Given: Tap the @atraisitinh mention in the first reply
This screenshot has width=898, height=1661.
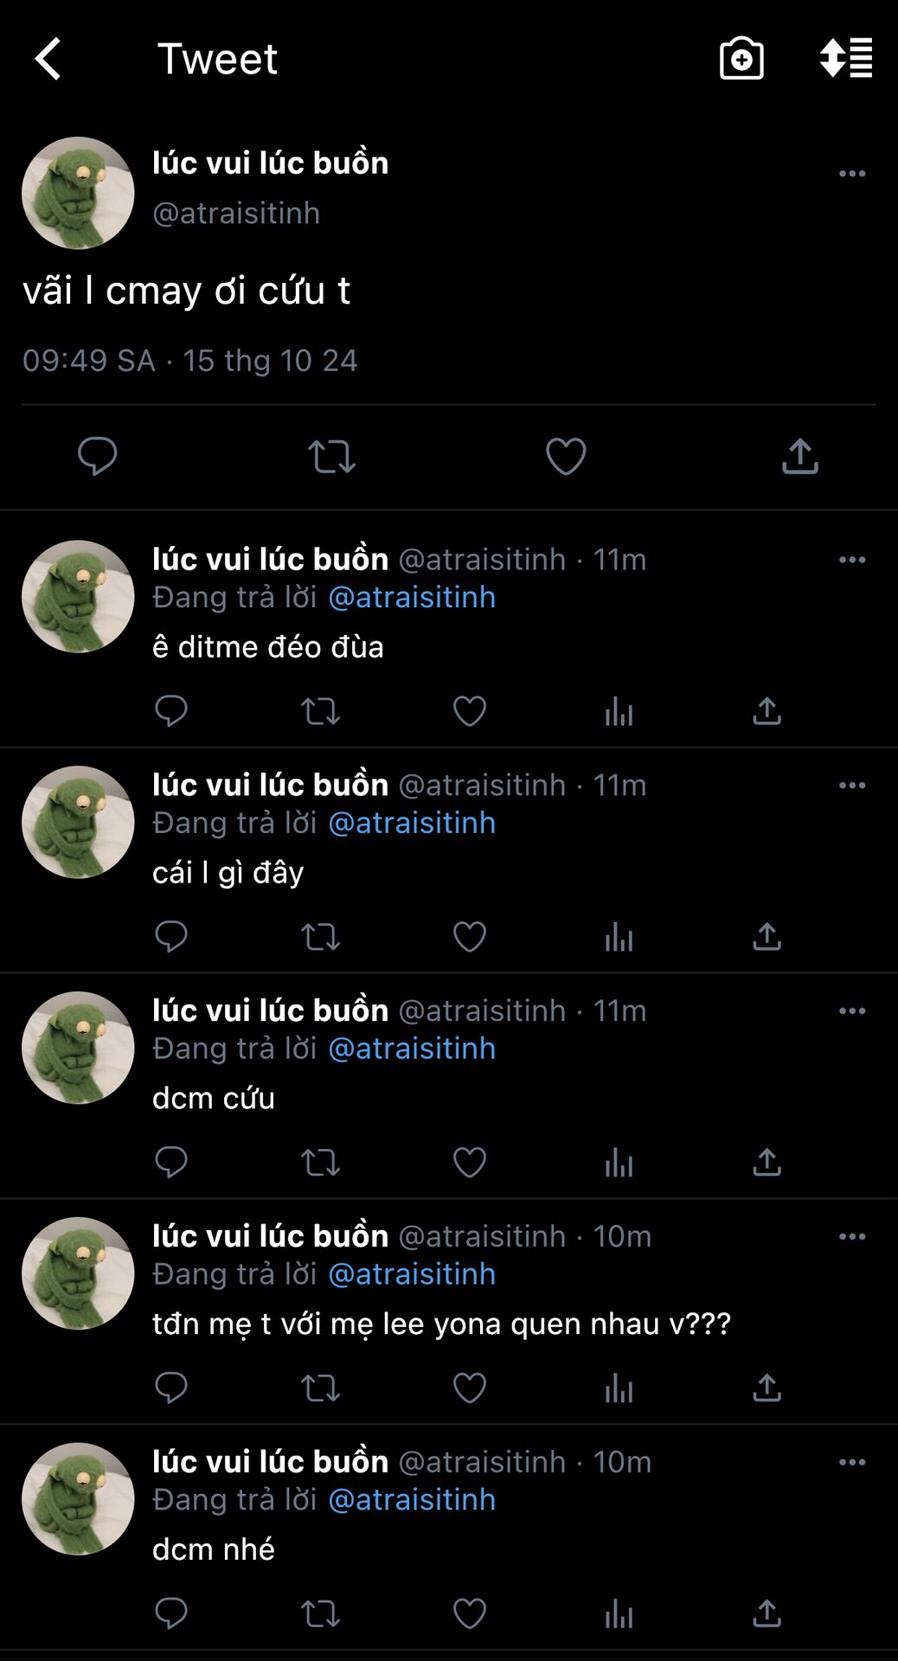Looking at the screenshot, I should coord(412,597).
